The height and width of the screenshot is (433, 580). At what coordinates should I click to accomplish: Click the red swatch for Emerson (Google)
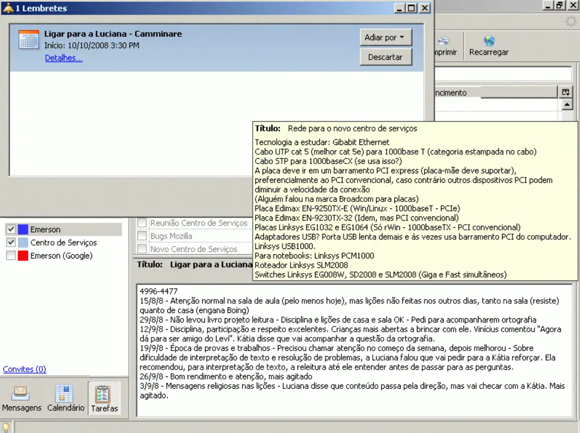23,255
